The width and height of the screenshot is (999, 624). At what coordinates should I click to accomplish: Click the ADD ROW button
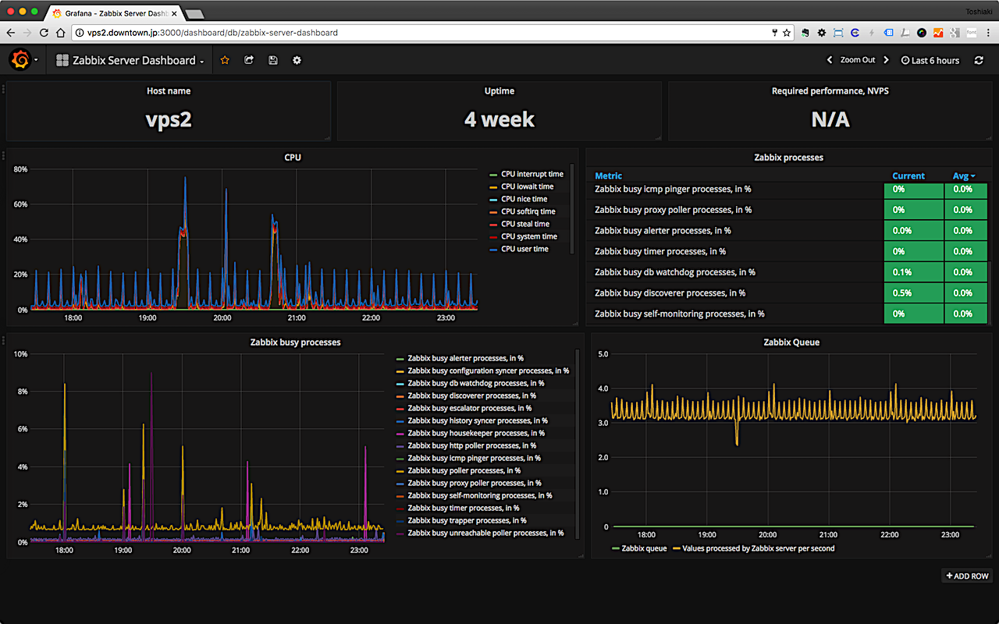(x=968, y=576)
